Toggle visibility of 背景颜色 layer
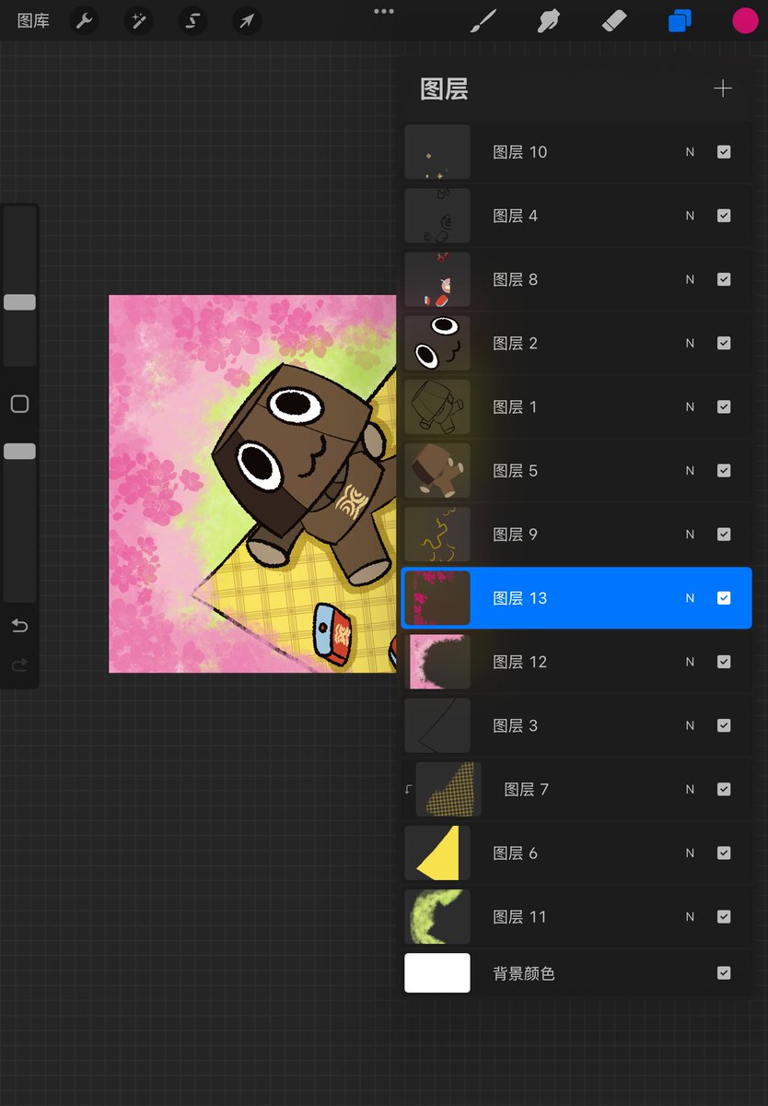The width and height of the screenshot is (768, 1106). coord(724,972)
